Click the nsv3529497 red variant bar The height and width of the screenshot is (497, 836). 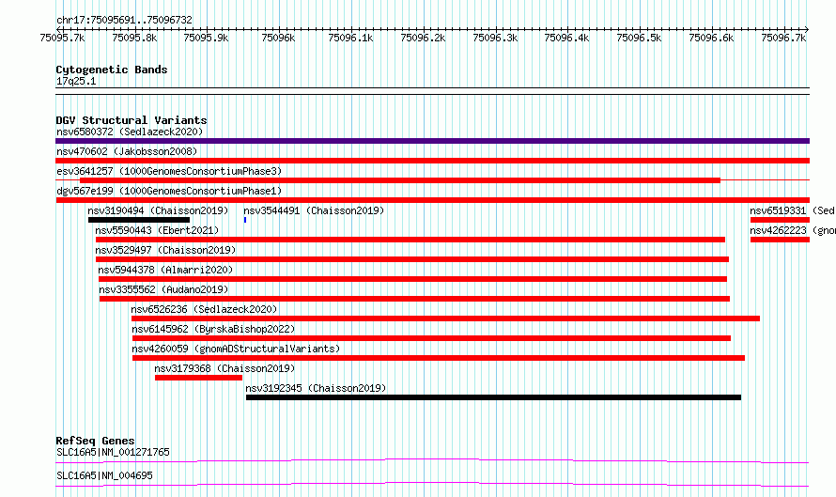click(412, 259)
